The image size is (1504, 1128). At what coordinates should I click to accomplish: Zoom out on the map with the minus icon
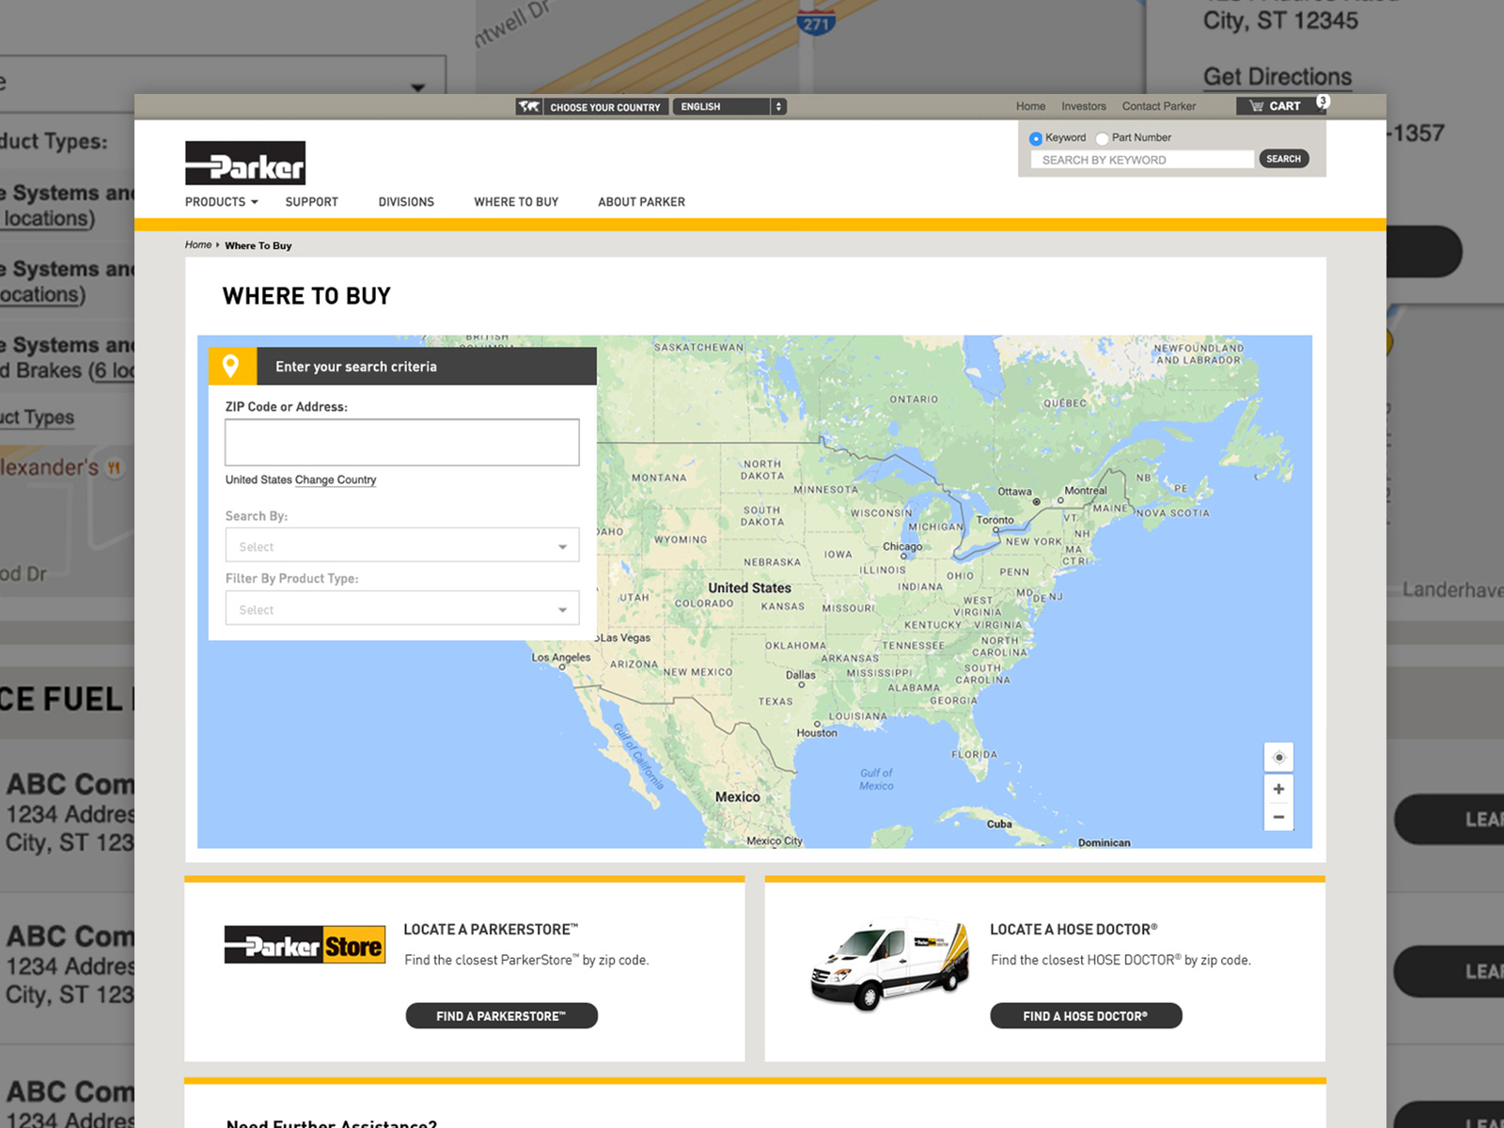[1278, 817]
